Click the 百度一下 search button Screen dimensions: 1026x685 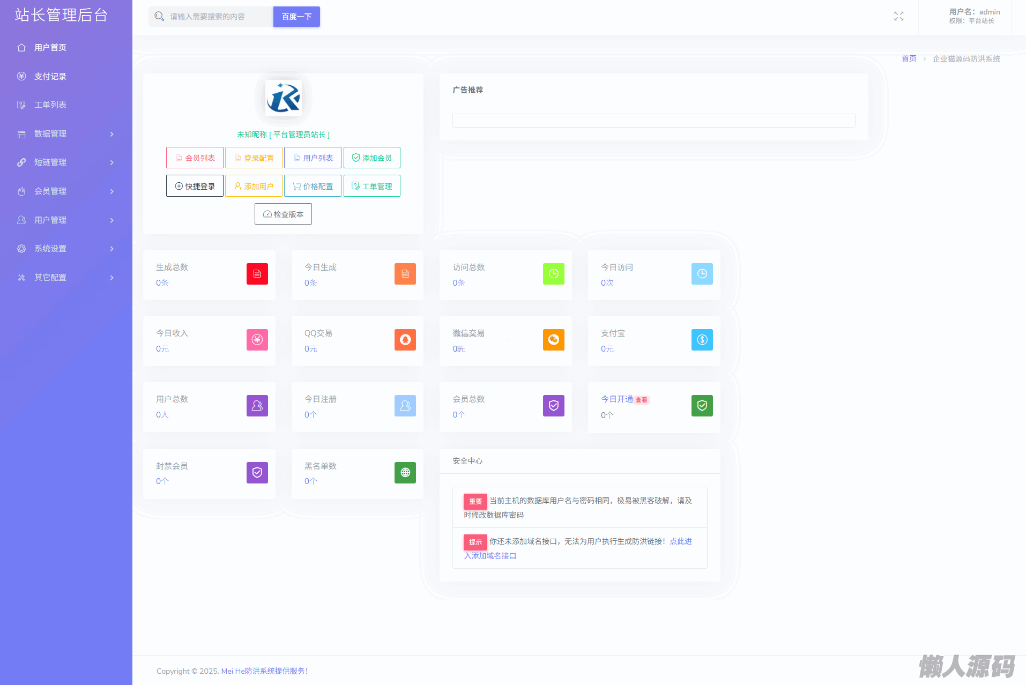(x=296, y=17)
